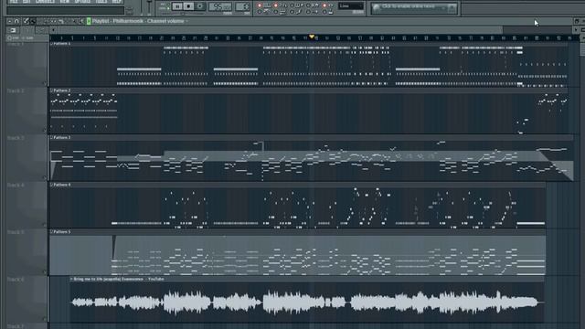Select the Pattern 3 clip title
Screen dimensions: 585x329
(x=61, y=138)
